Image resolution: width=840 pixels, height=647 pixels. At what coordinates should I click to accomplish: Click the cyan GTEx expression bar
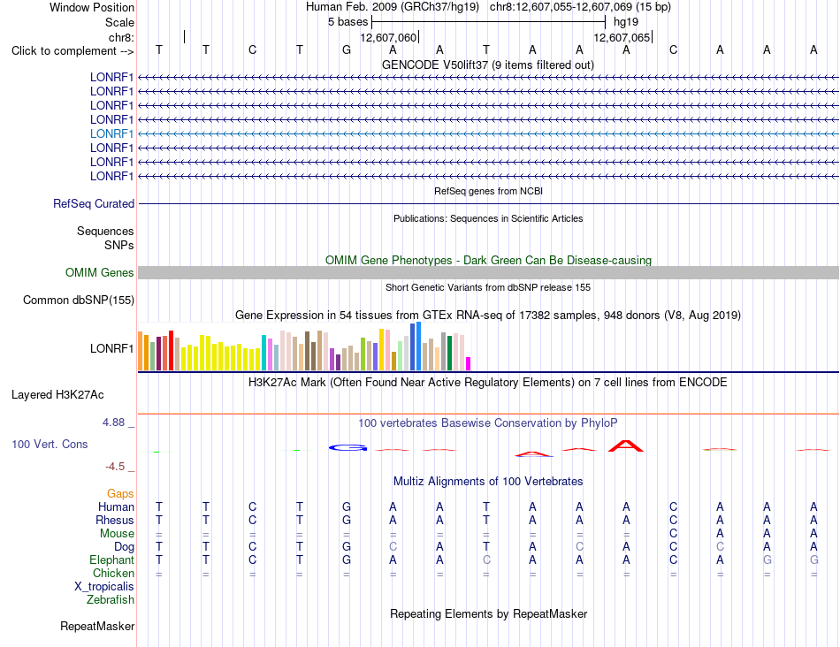(263, 353)
